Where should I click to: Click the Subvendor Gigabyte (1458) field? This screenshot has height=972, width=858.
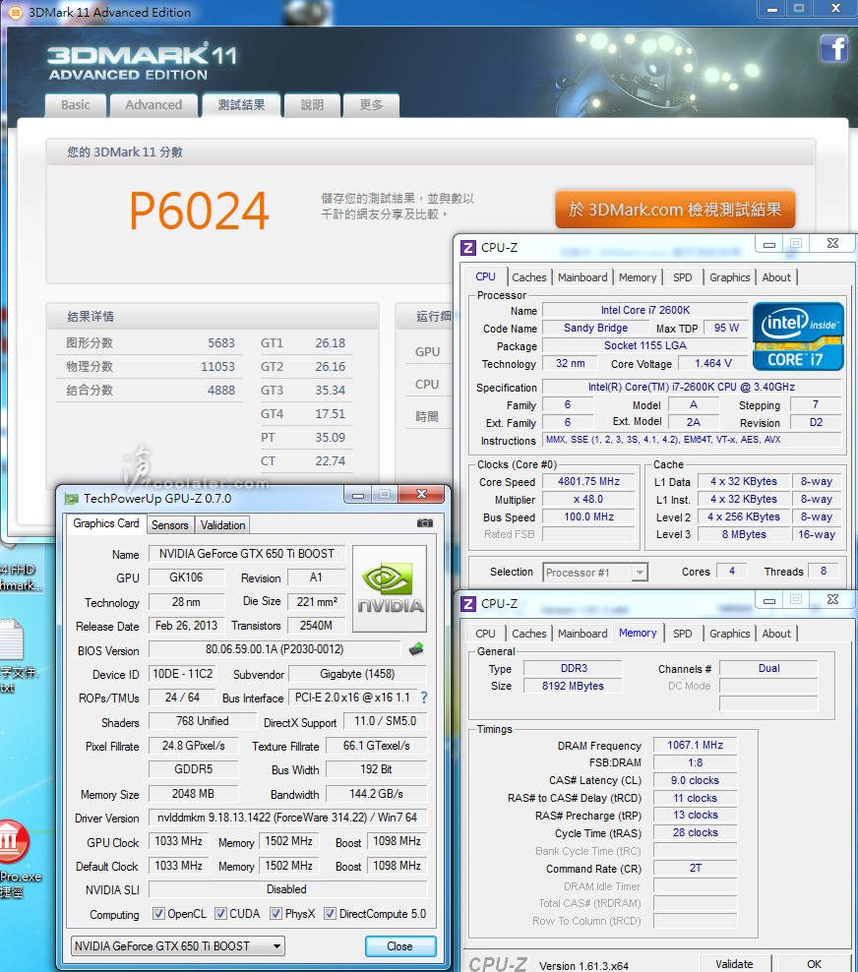pyautogui.click(x=357, y=674)
